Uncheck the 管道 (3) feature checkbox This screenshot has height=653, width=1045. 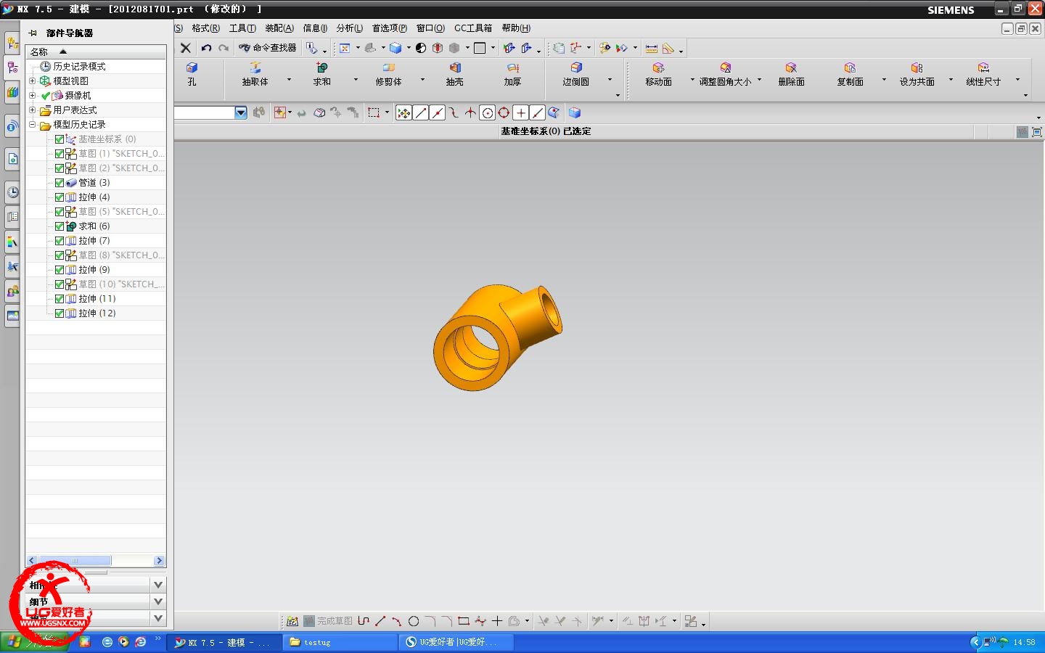(60, 183)
